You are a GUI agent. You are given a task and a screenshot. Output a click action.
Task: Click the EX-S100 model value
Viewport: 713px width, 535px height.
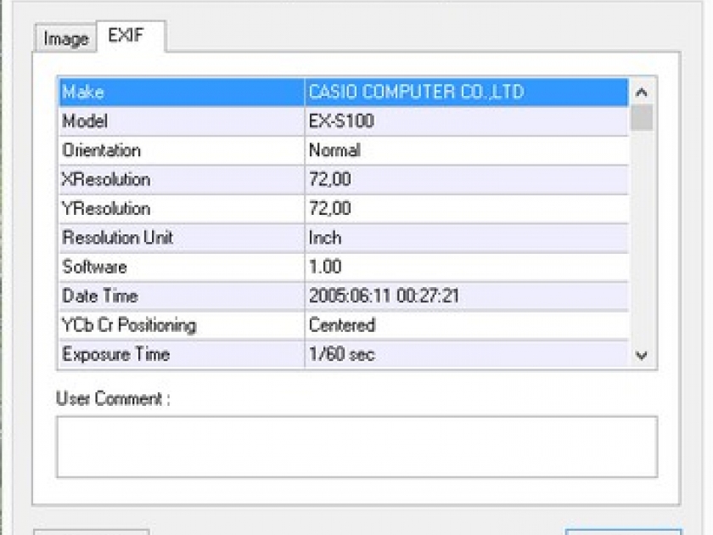(341, 121)
